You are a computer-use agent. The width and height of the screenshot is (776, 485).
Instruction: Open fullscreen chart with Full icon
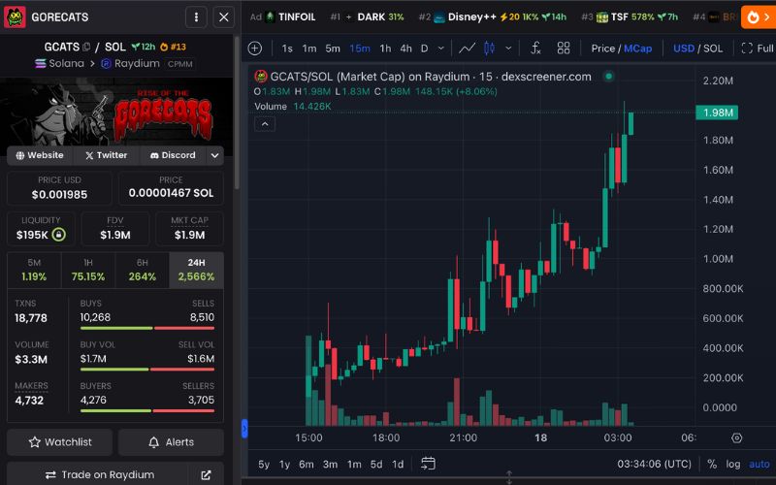click(x=758, y=48)
